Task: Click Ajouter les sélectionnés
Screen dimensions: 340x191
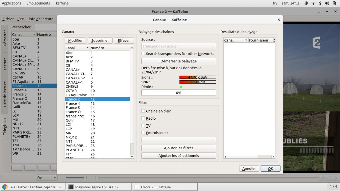Action: [x=178, y=156]
